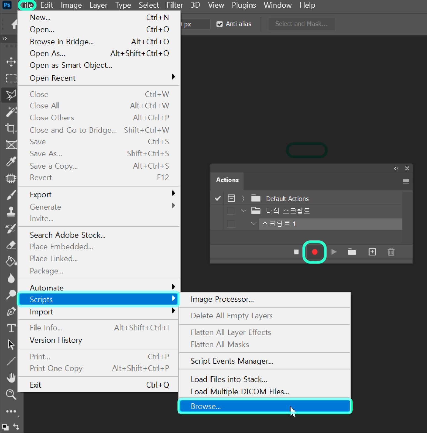
Task: Select the Dodge tool
Action: coord(11,295)
